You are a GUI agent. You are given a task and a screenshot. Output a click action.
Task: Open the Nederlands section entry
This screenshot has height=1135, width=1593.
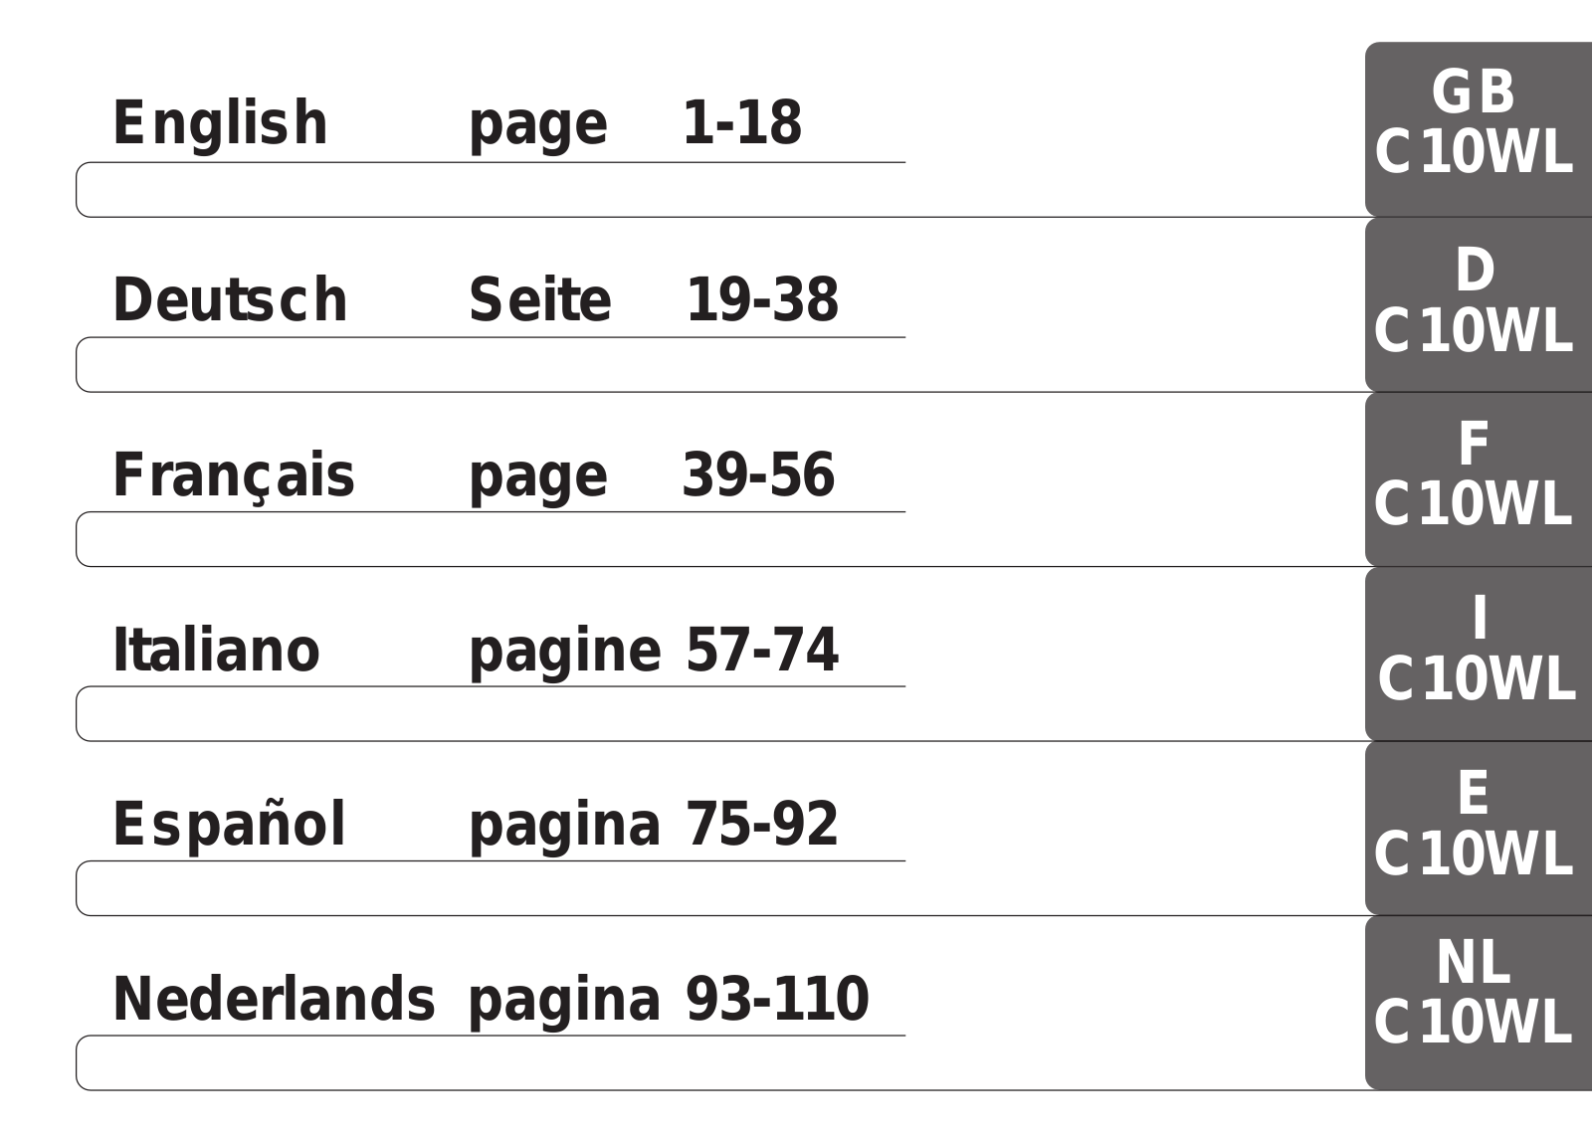pyautogui.click(x=274, y=999)
